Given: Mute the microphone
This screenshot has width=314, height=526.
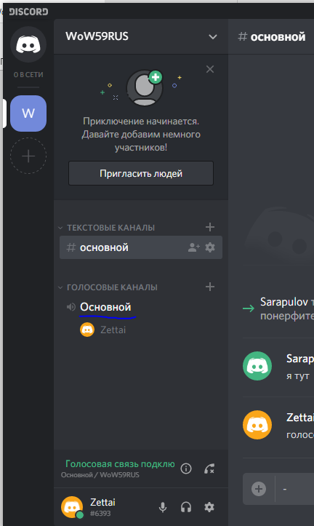Looking at the screenshot, I should click(x=163, y=507).
